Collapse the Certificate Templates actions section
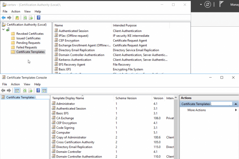Image resolution: width=239 pixels, height=159 pixels. (236, 104)
